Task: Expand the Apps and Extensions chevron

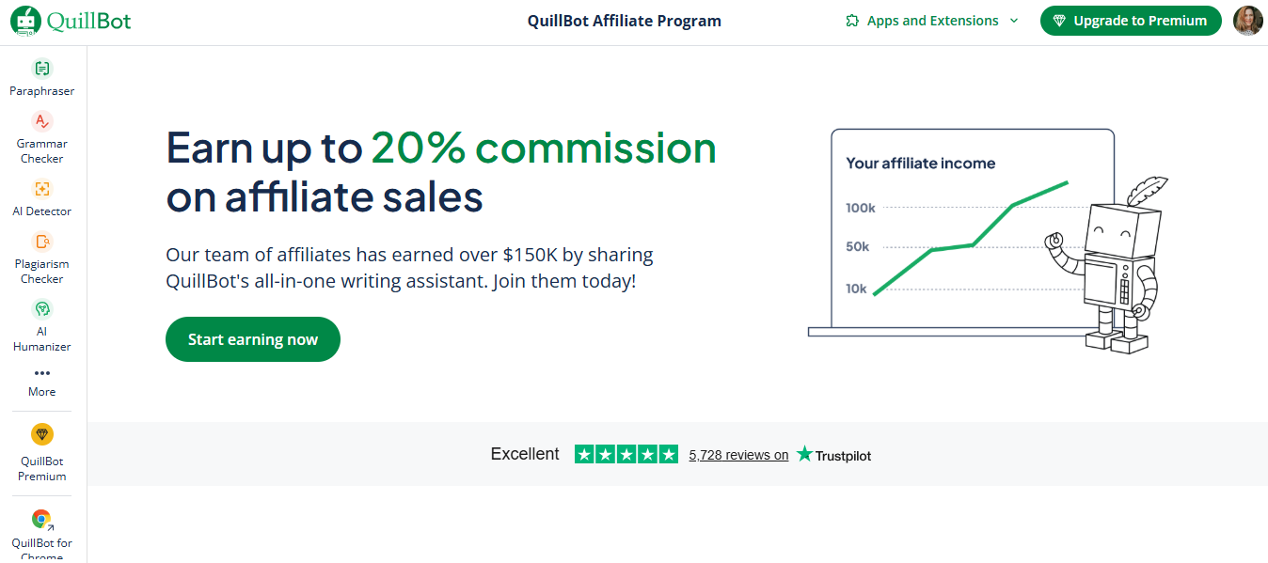Action: [1014, 21]
